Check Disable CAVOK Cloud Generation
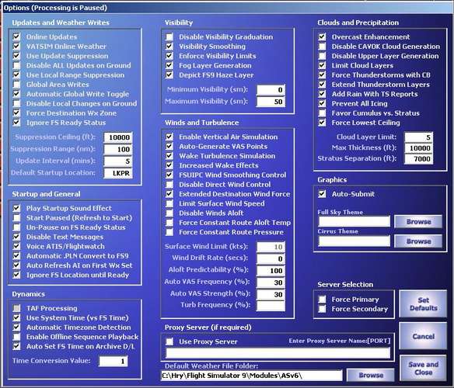 click(322, 47)
